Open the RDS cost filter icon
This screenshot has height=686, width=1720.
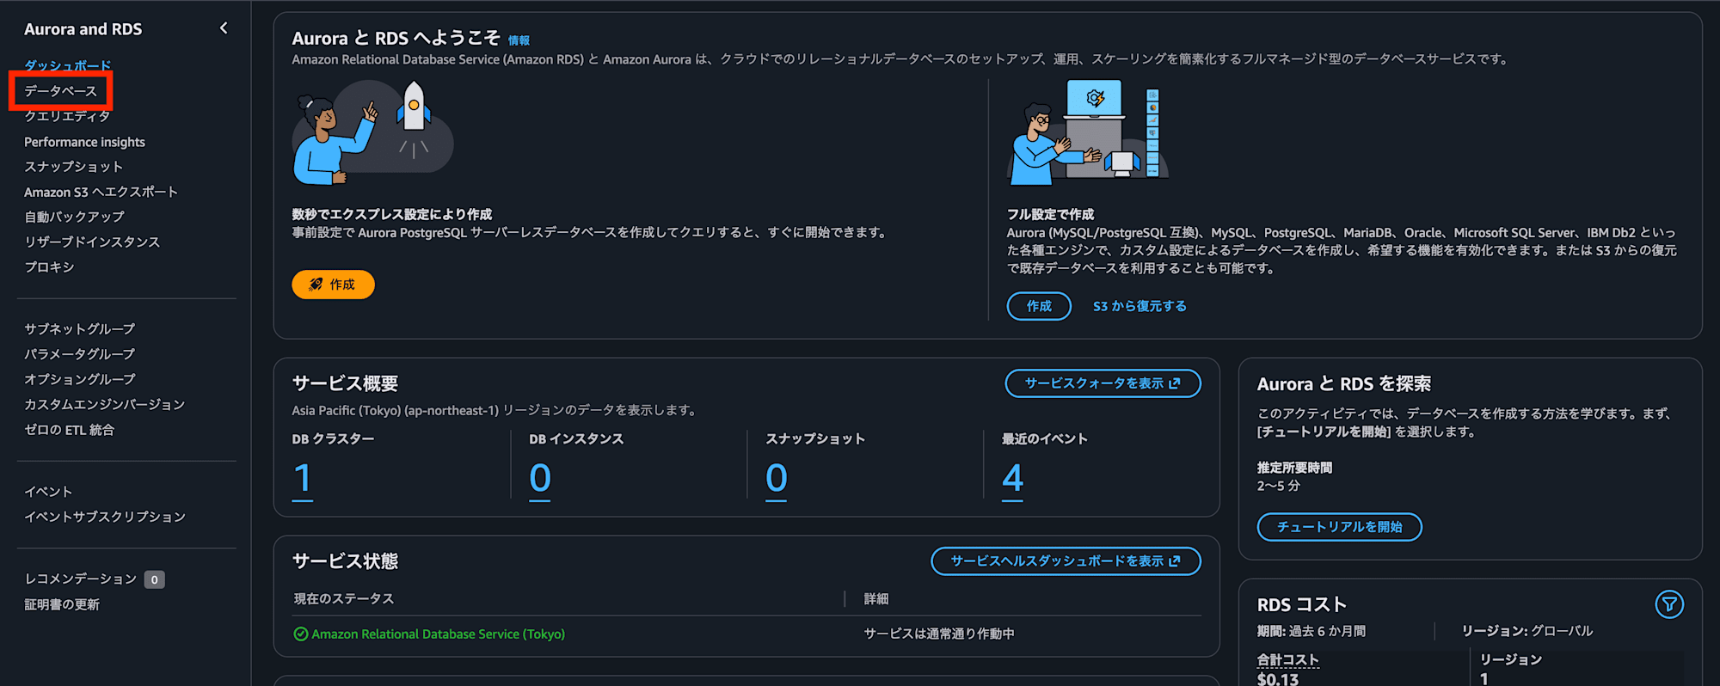click(1668, 604)
